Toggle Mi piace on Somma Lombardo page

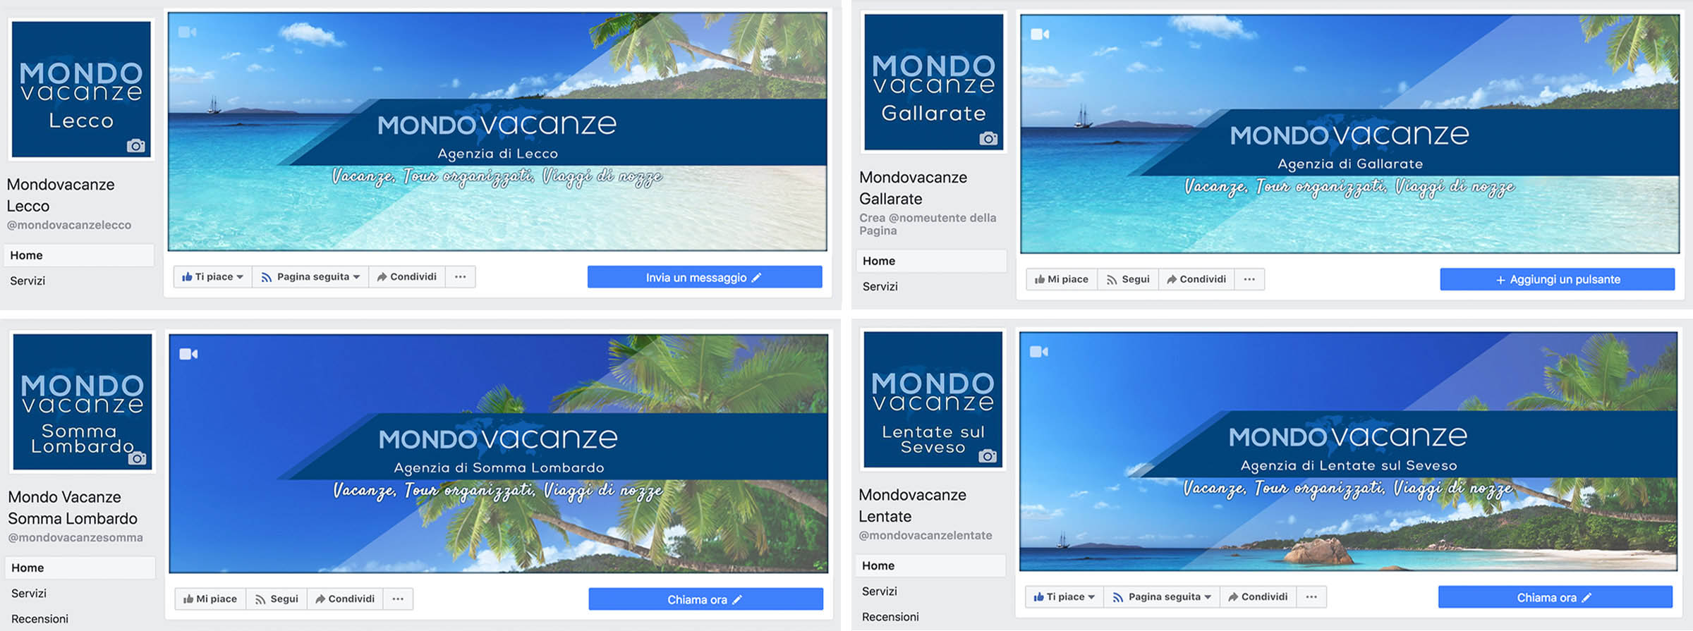[210, 599]
